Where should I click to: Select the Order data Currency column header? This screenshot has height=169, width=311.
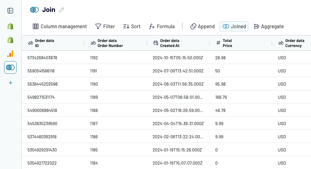(292, 43)
